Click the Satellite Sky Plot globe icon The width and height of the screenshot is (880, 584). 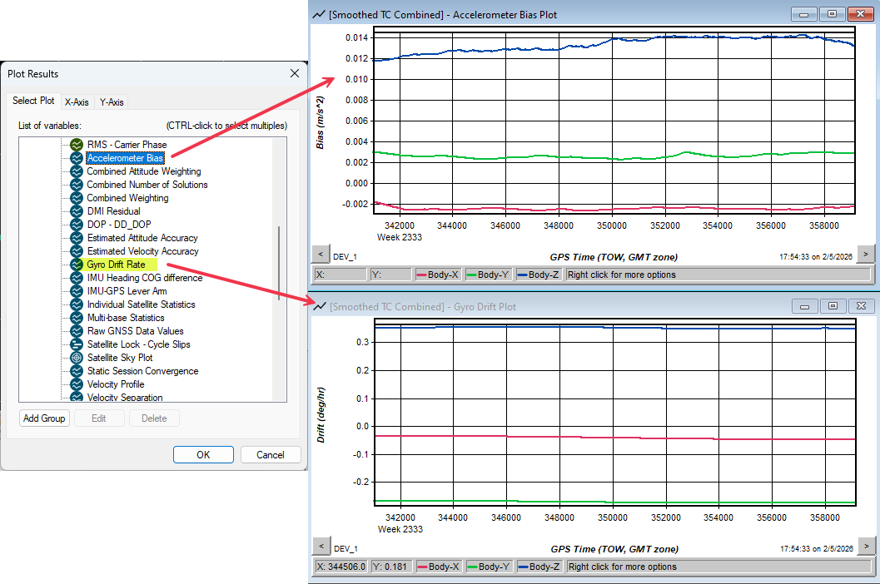pos(77,358)
